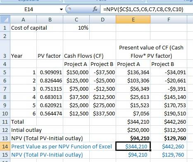The width and height of the screenshot is (193, 162).
Task: Click blue $129,760 cell in row 15
Action: click(169, 155)
